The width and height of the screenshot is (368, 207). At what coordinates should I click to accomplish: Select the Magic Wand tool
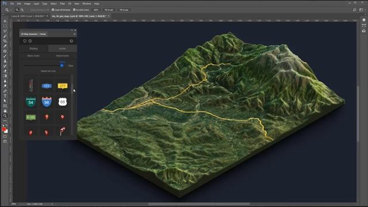pyautogui.click(x=5, y=36)
